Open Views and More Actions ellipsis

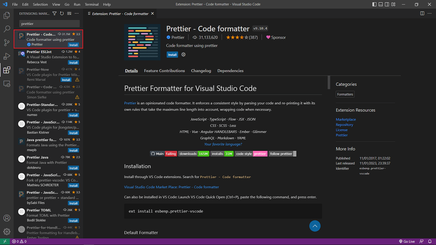click(77, 13)
